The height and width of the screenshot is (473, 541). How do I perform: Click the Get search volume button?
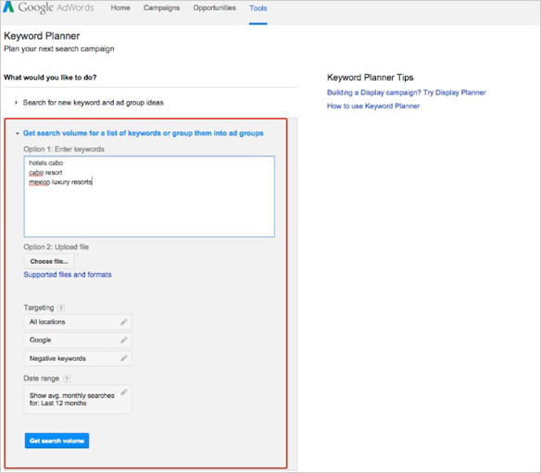point(57,441)
